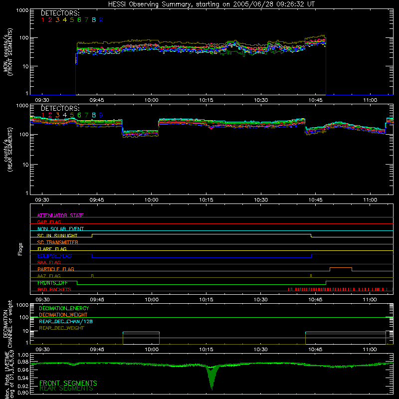Select detector 4 legend number in front segments plot
Image resolution: width=399 pixels, height=399 pixels.
(65, 20)
